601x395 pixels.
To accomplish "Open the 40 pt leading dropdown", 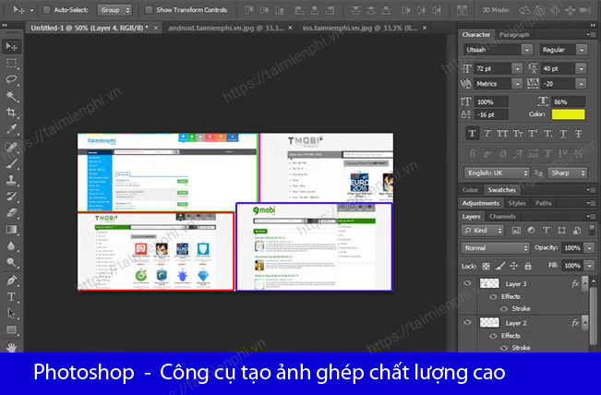I will [x=582, y=69].
